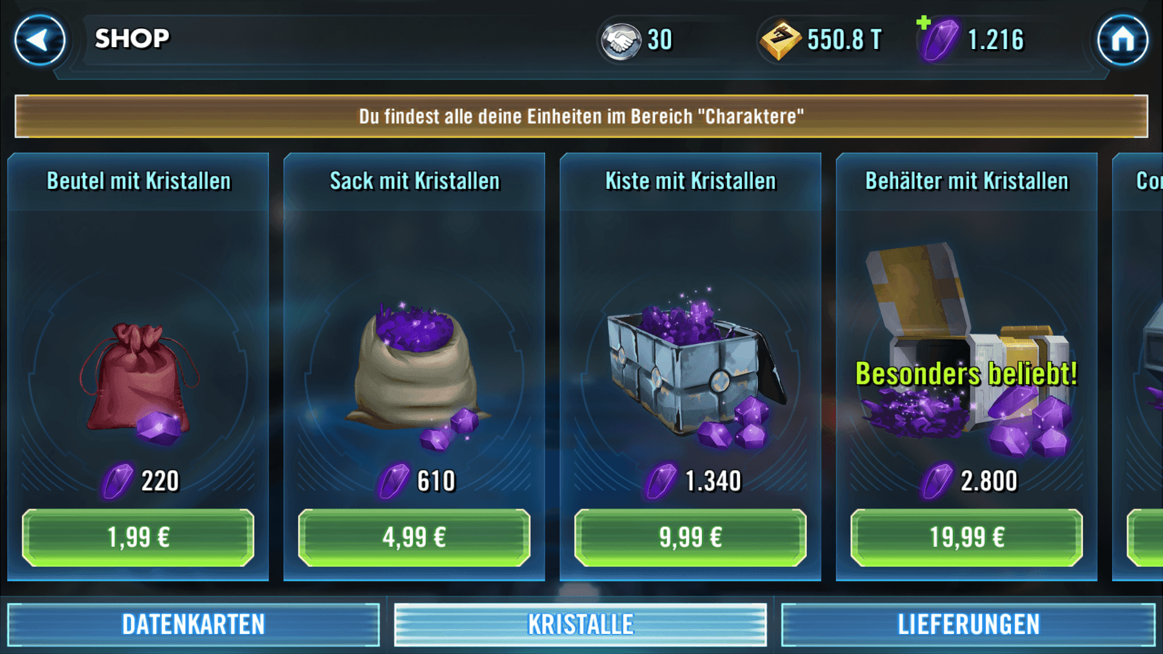Buy the 19,99 € crystal pack
This screenshot has width=1163, height=654.
pyautogui.click(x=967, y=538)
